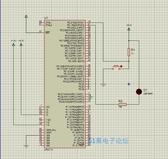
Task: Select the LPC2114 part name label
Action: [x=48, y=149]
